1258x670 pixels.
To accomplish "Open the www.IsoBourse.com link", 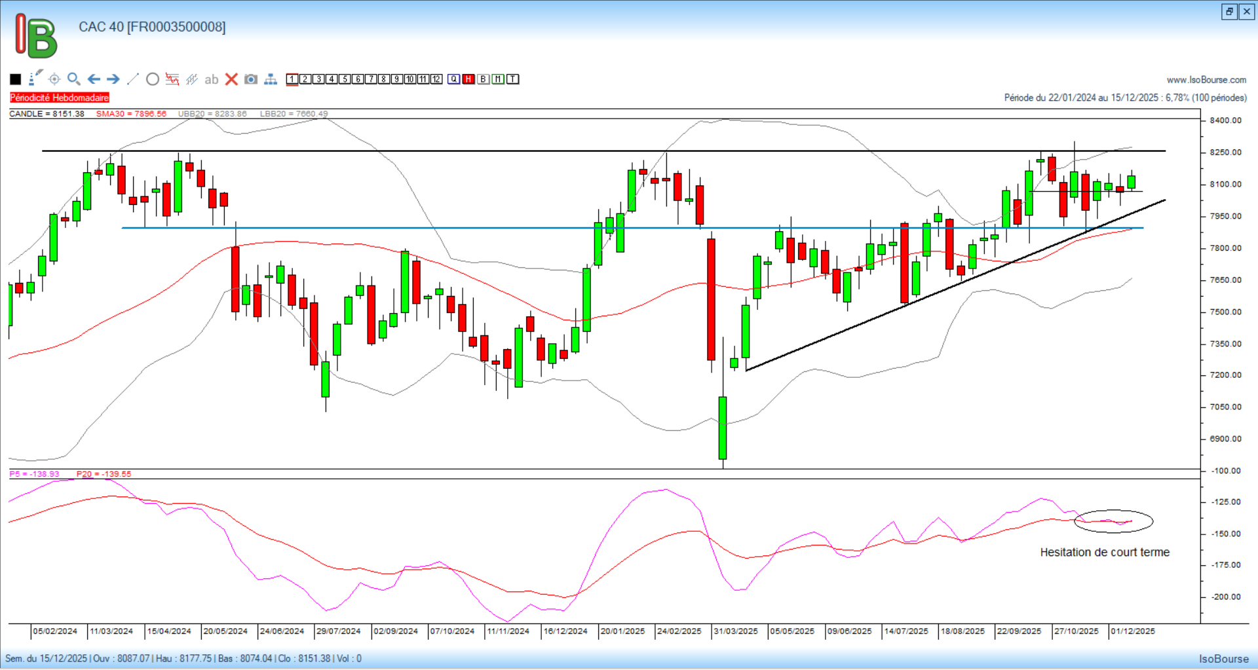I will [1206, 80].
